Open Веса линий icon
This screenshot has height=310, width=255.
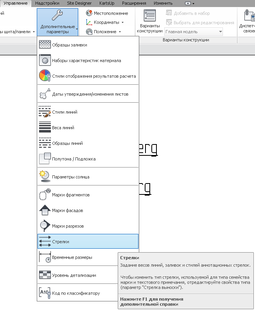tap(45, 127)
